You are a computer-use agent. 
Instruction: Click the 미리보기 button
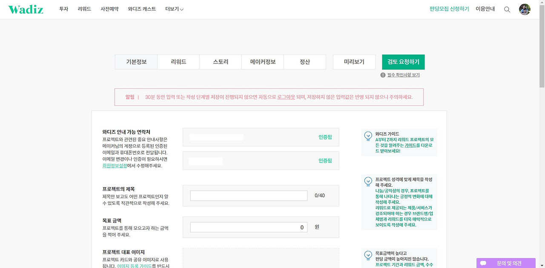(354, 62)
